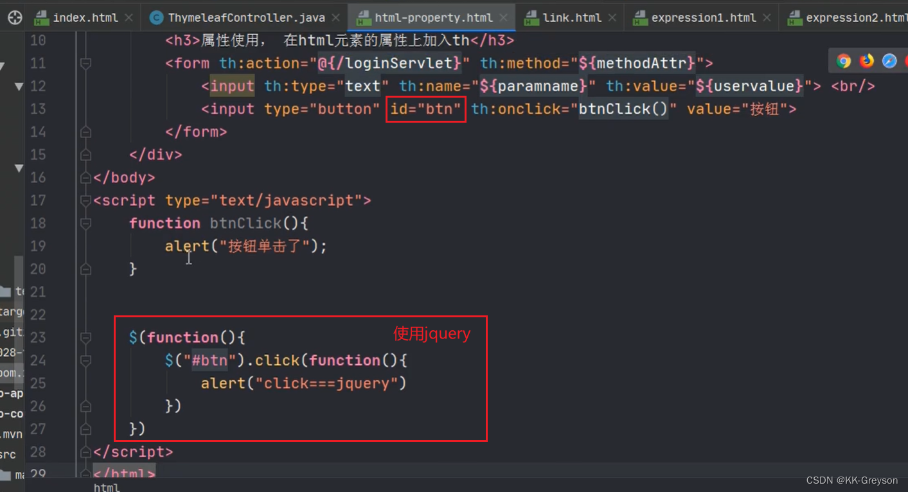Click the class icon on ThymeleafController.java tab
Screen dimensions: 908x492
pyautogui.click(x=156, y=18)
